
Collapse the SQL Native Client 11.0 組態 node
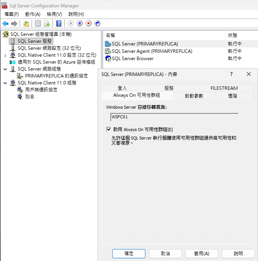pos(5,83)
